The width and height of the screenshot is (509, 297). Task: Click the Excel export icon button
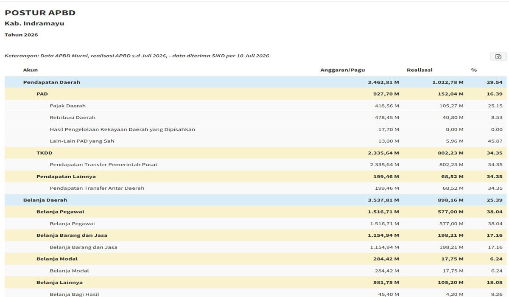[498, 56]
